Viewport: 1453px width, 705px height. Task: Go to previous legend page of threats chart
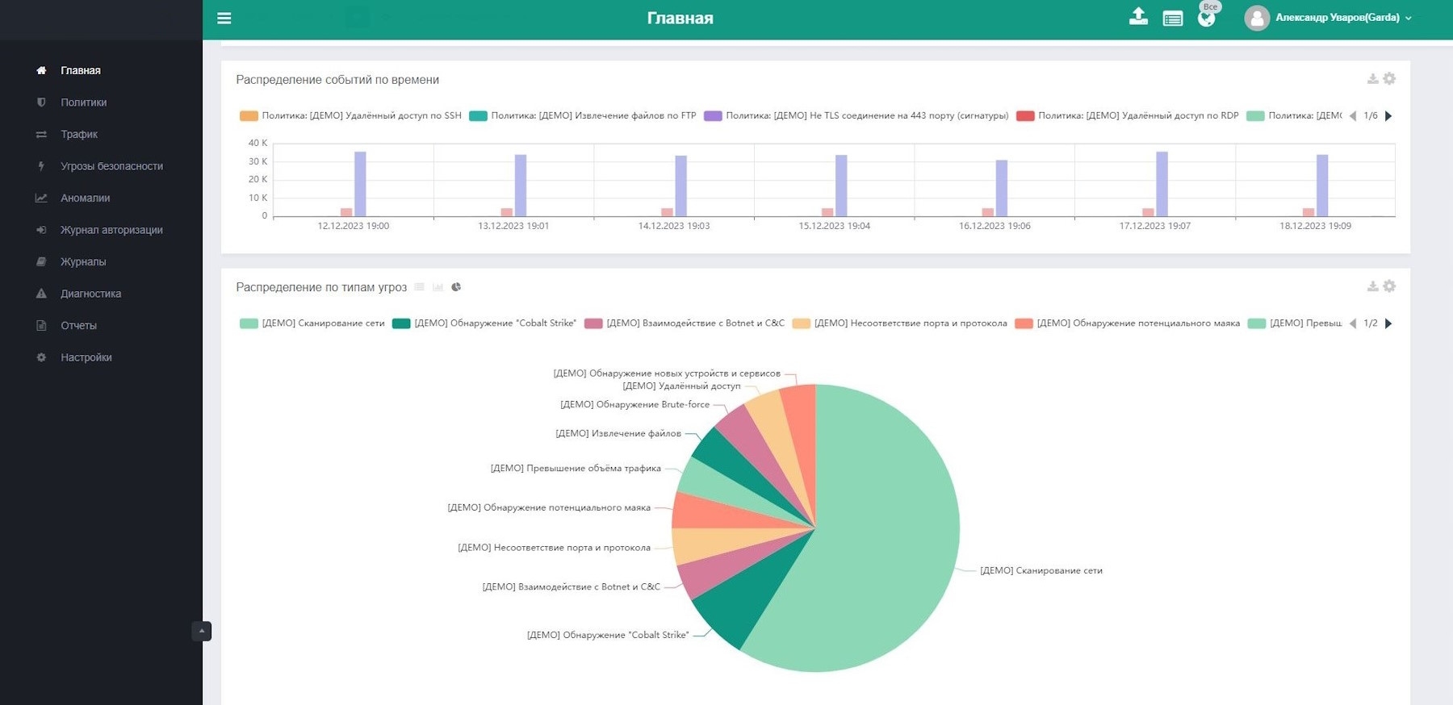pos(1353,323)
